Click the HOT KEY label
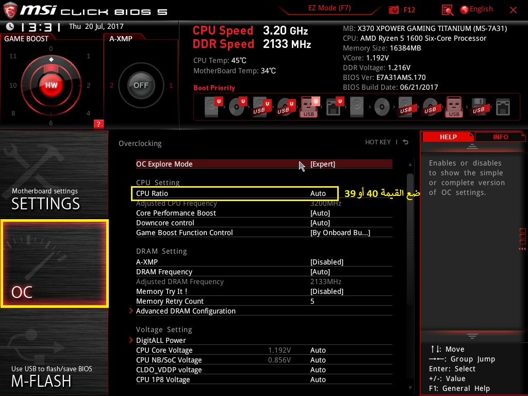The height and width of the screenshot is (396, 528). (378, 142)
